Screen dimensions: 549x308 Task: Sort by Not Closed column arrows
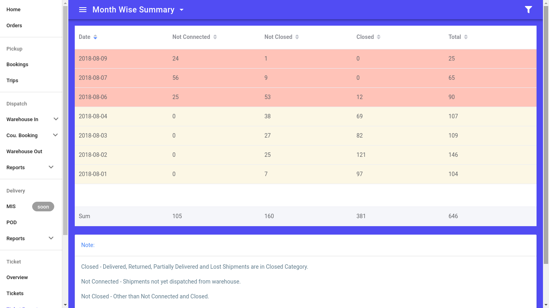click(297, 37)
